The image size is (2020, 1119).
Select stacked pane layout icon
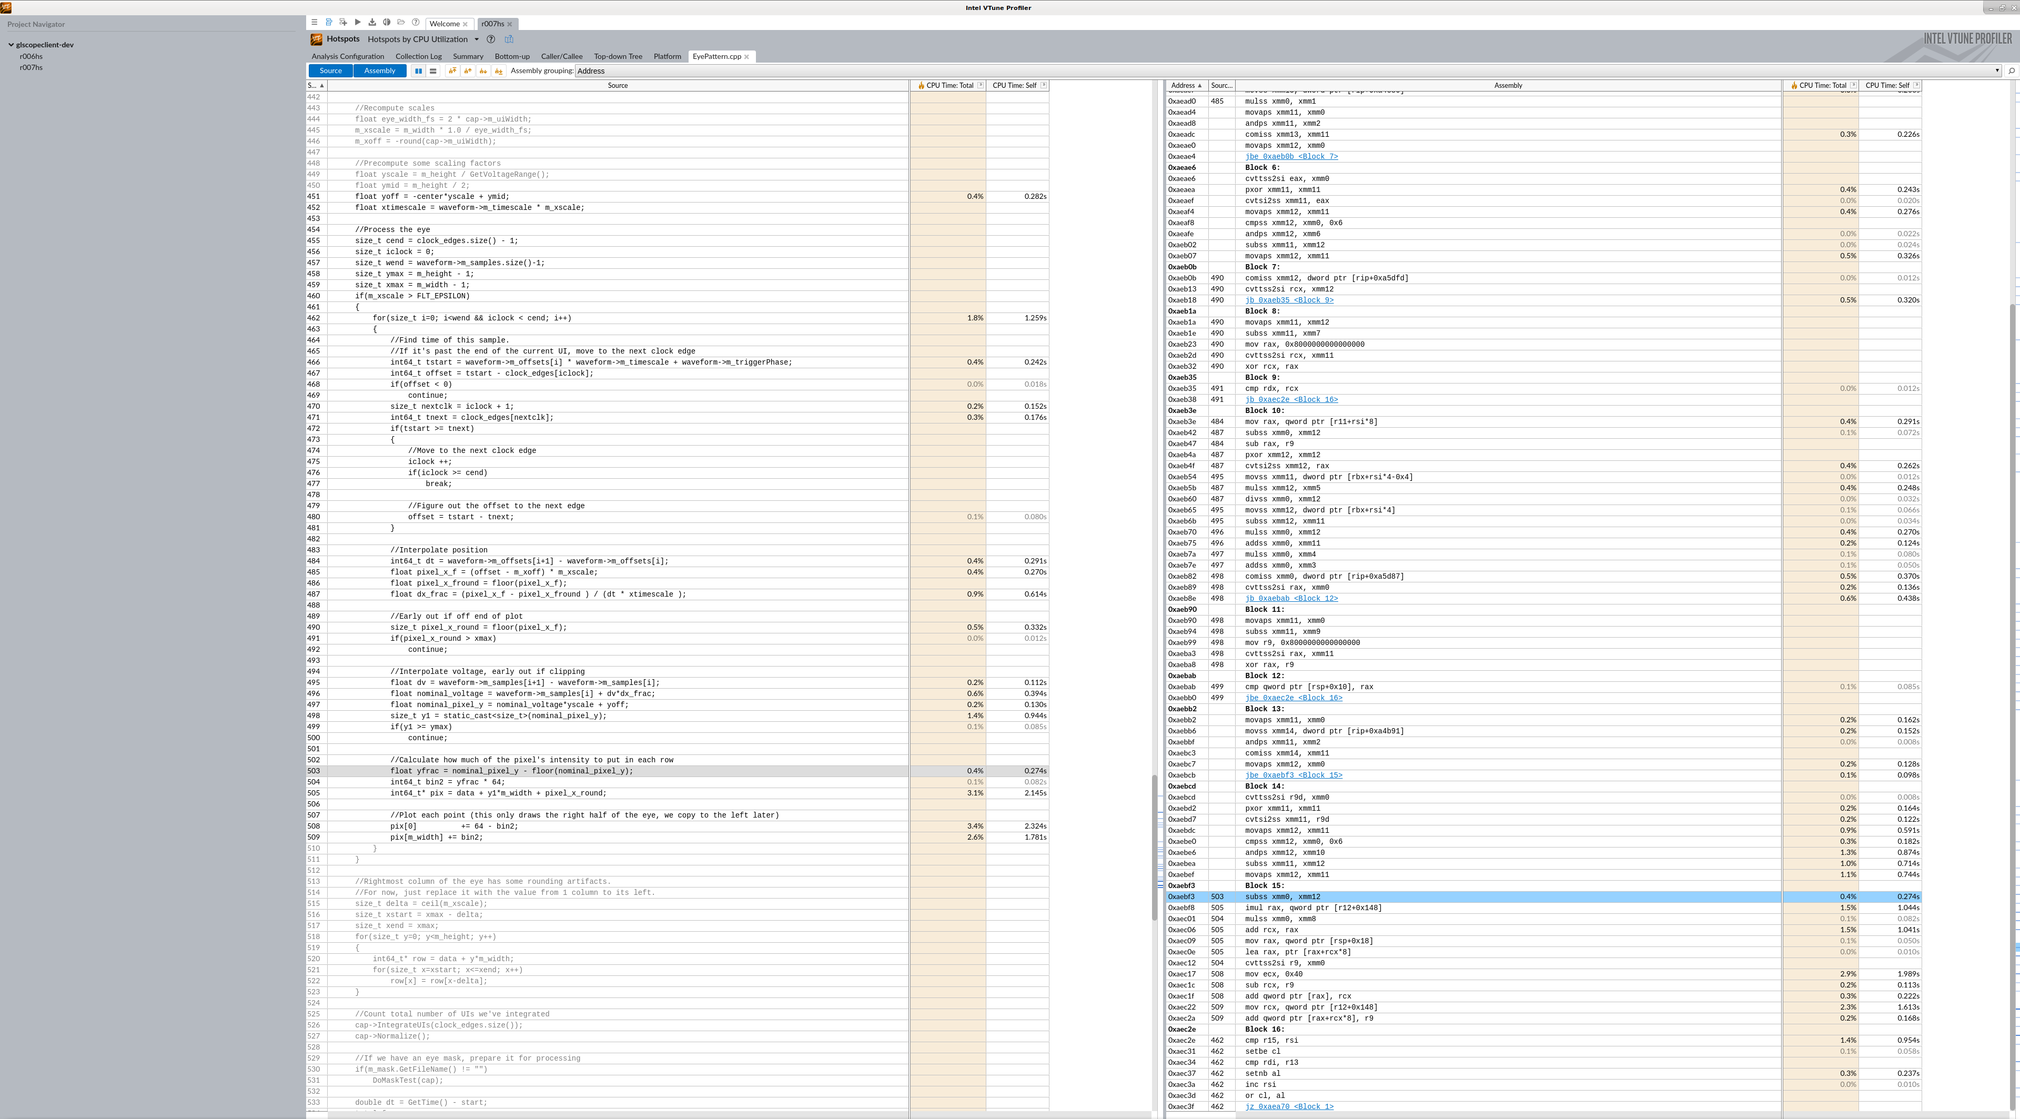[x=433, y=72]
